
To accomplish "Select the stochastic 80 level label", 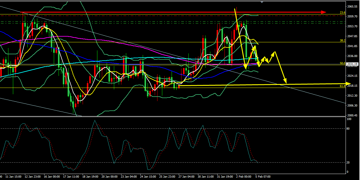I will coord(348,128).
